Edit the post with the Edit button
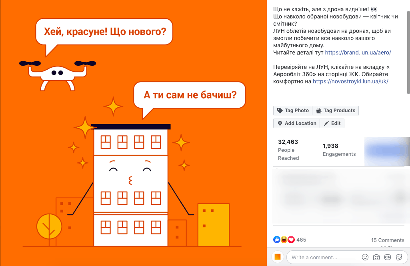The width and height of the screenshot is (410, 266). (332, 123)
